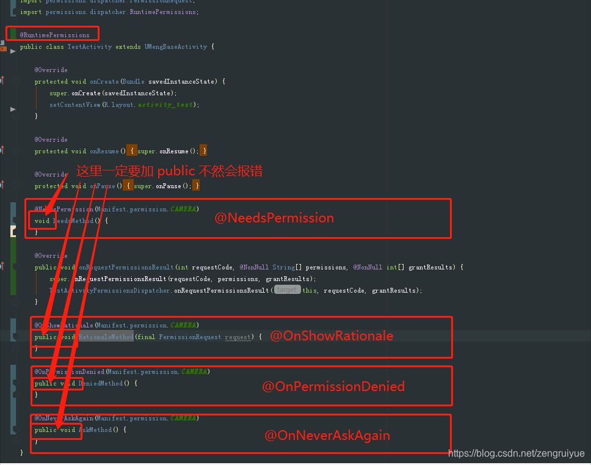Click the closing fold marker of DeniedMethod

(x=16, y=395)
